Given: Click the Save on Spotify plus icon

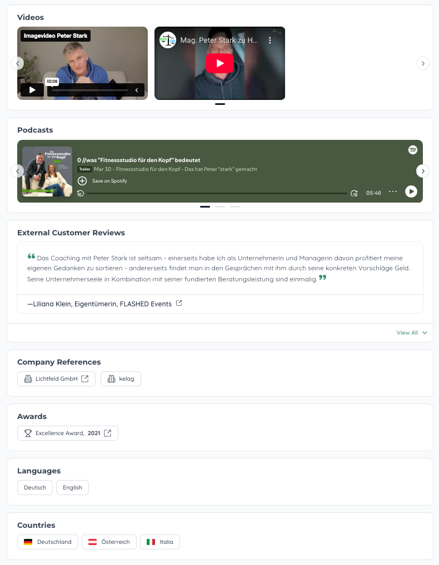Looking at the screenshot, I should point(82,181).
